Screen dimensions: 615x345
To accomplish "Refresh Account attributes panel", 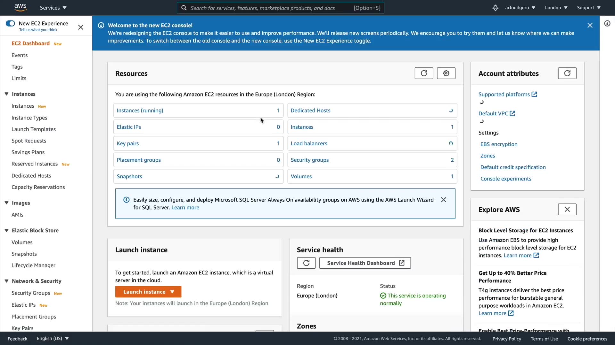I will [567, 73].
